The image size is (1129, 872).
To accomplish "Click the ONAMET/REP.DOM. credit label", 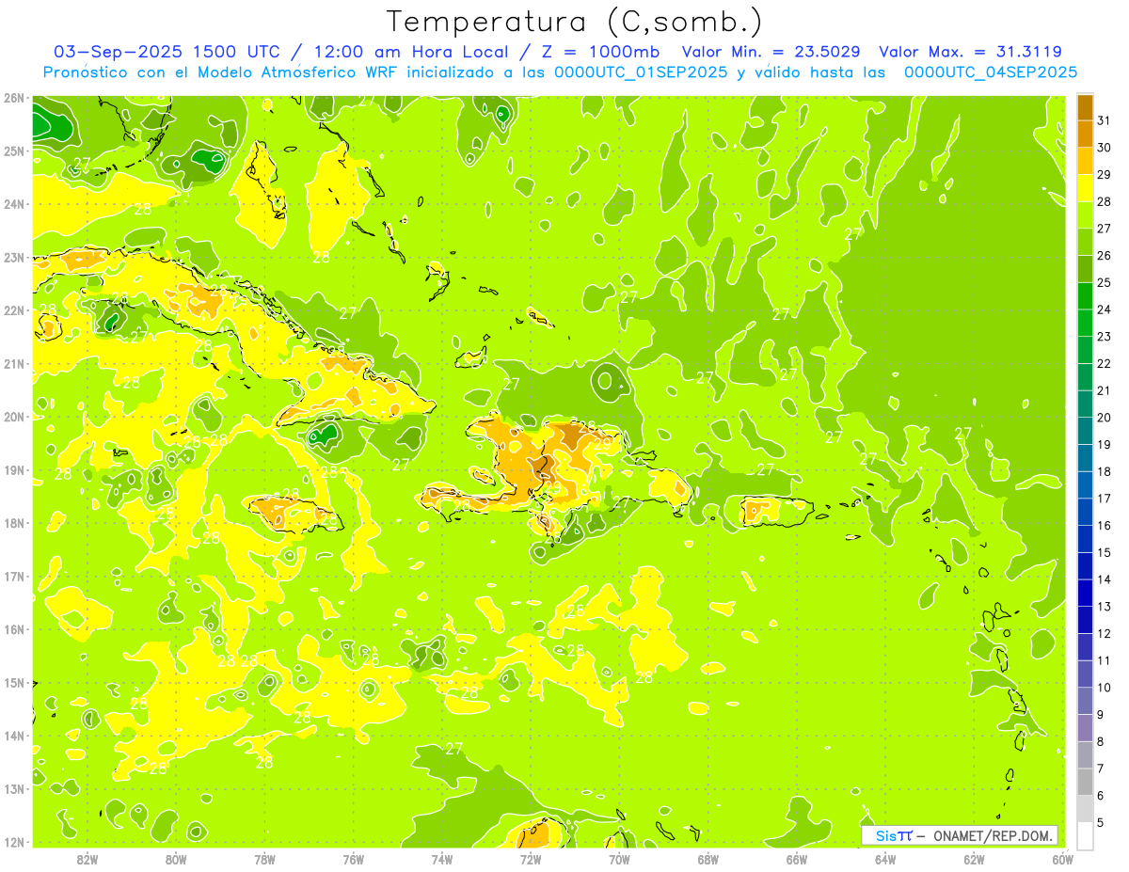I will (993, 835).
